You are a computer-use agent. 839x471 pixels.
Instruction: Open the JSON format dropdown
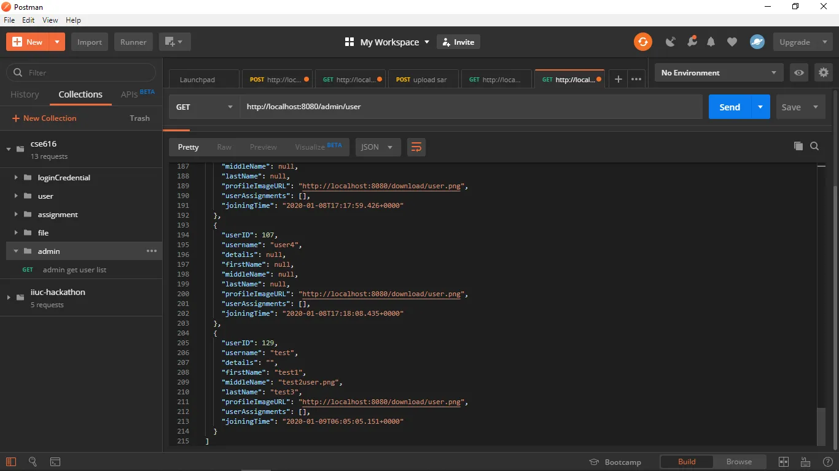[x=377, y=147]
